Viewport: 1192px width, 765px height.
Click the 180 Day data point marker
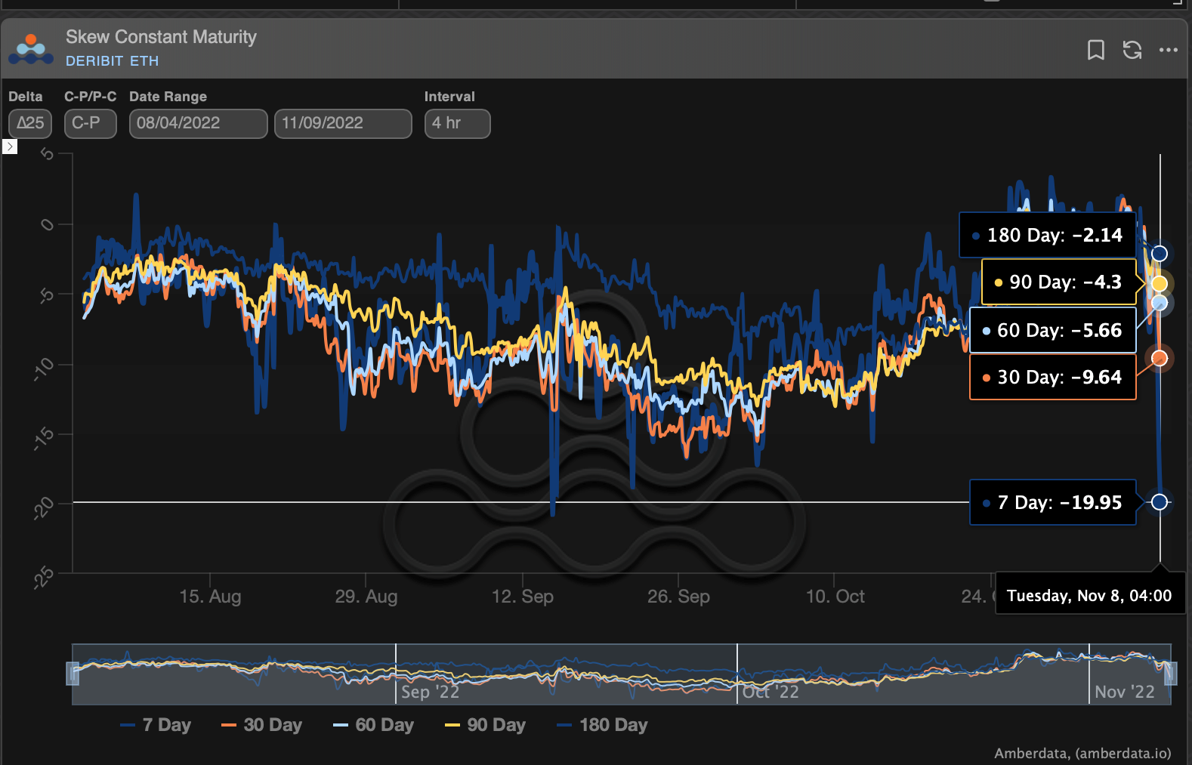point(1160,254)
